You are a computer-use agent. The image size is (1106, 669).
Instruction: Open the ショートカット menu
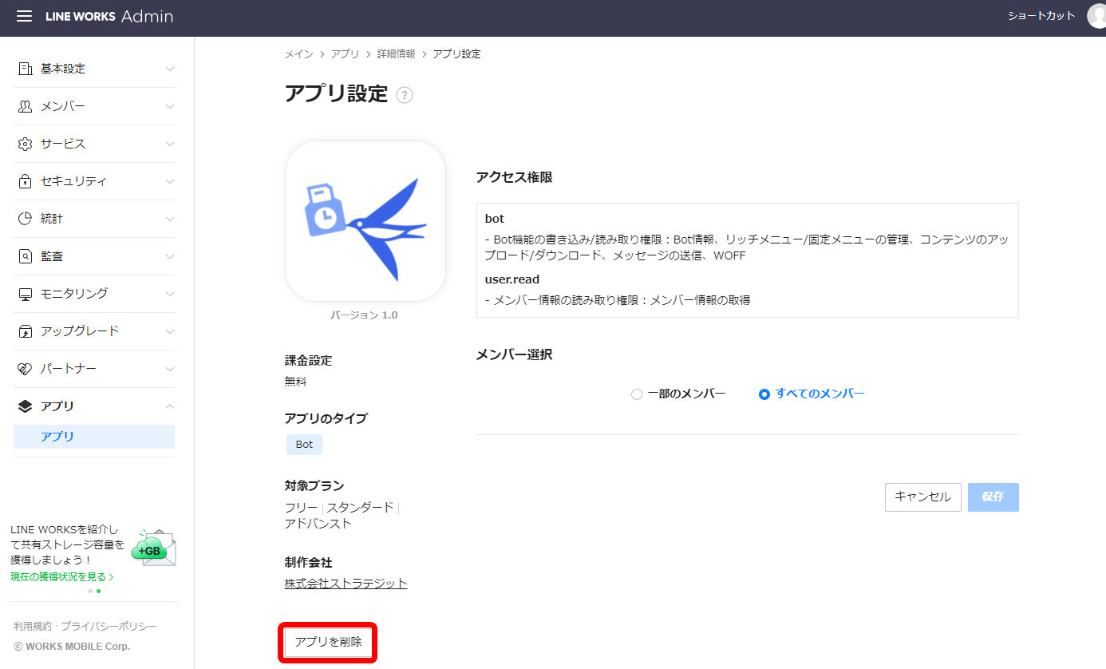1041,16
